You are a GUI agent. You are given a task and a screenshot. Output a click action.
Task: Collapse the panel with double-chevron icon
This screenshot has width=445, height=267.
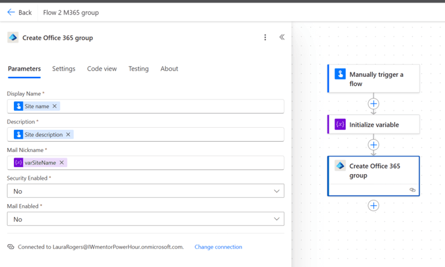[x=282, y=37]
